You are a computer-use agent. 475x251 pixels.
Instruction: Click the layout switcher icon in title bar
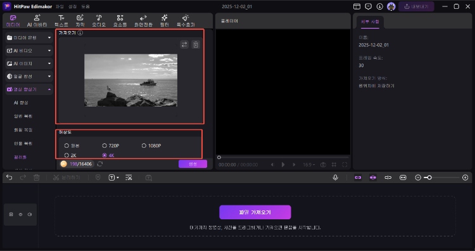tap(357, 6)
